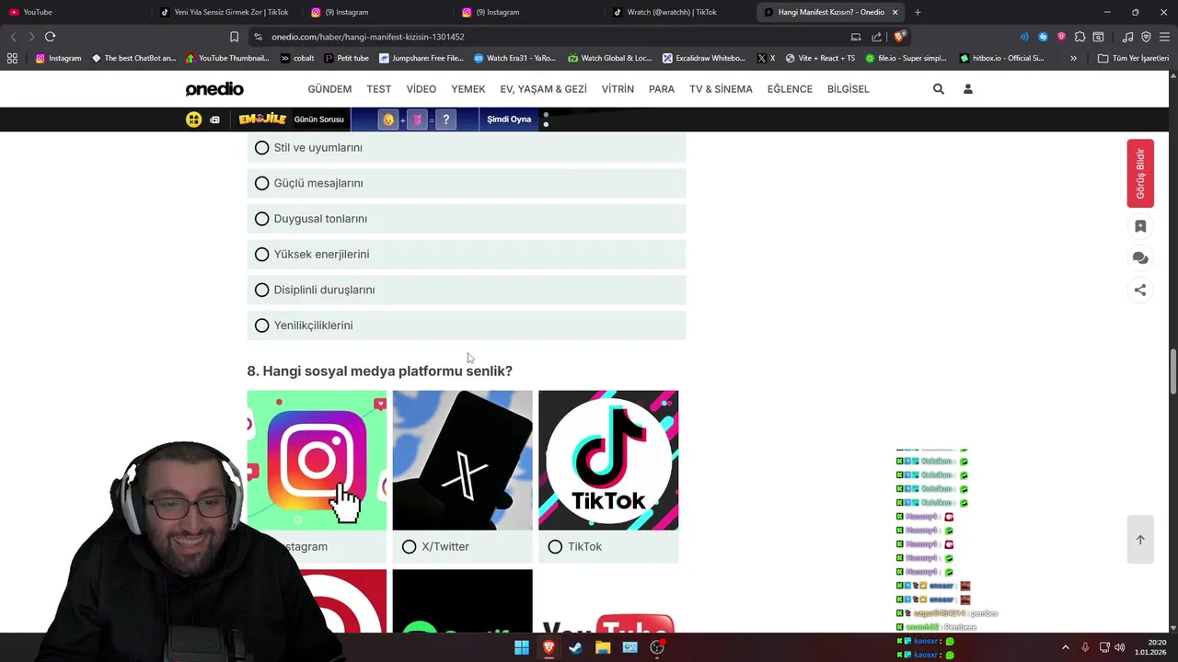Click the news card icon beside games icon
The width and height of the screenshot is (1178, 662).
pos(214,120)
